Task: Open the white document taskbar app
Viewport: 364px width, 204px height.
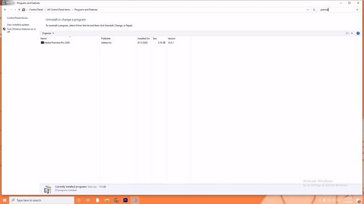Action: point(97,200)
